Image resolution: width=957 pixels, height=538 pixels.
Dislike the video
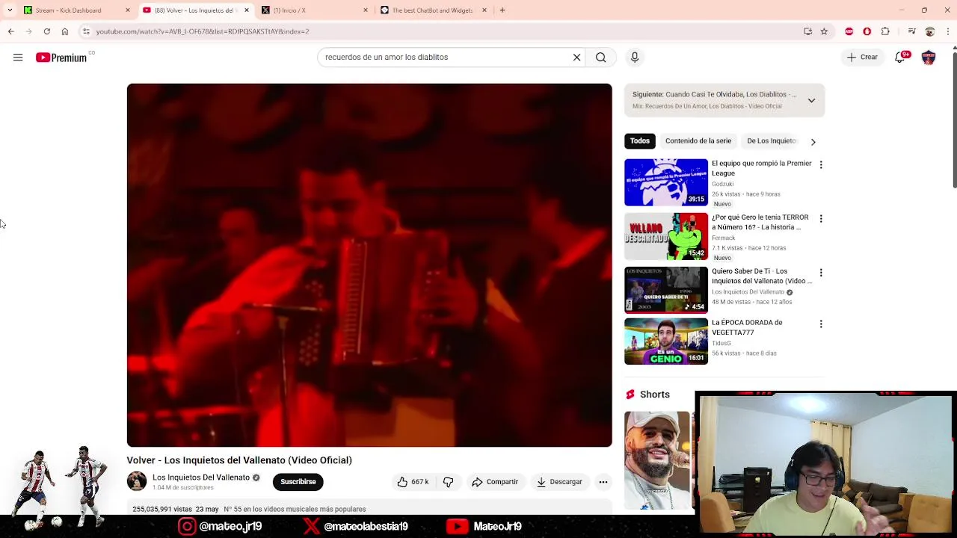click(448, 482)
